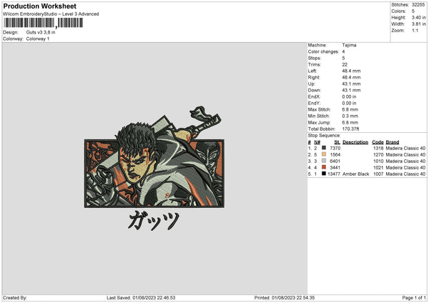Click the Guts embroidery design preview
Image resolution: width=429 pixels, height=303 pixels.
pyautogui.click(x=154, y=167)
